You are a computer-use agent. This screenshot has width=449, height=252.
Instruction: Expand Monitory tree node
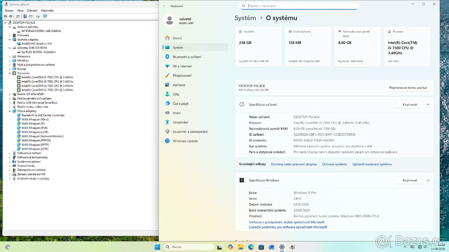[x=10, y=61]
